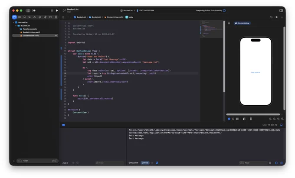This screenshot has height=178, width=295.
Task: Pin the canvas preview
Action: (x=229, y=23)
